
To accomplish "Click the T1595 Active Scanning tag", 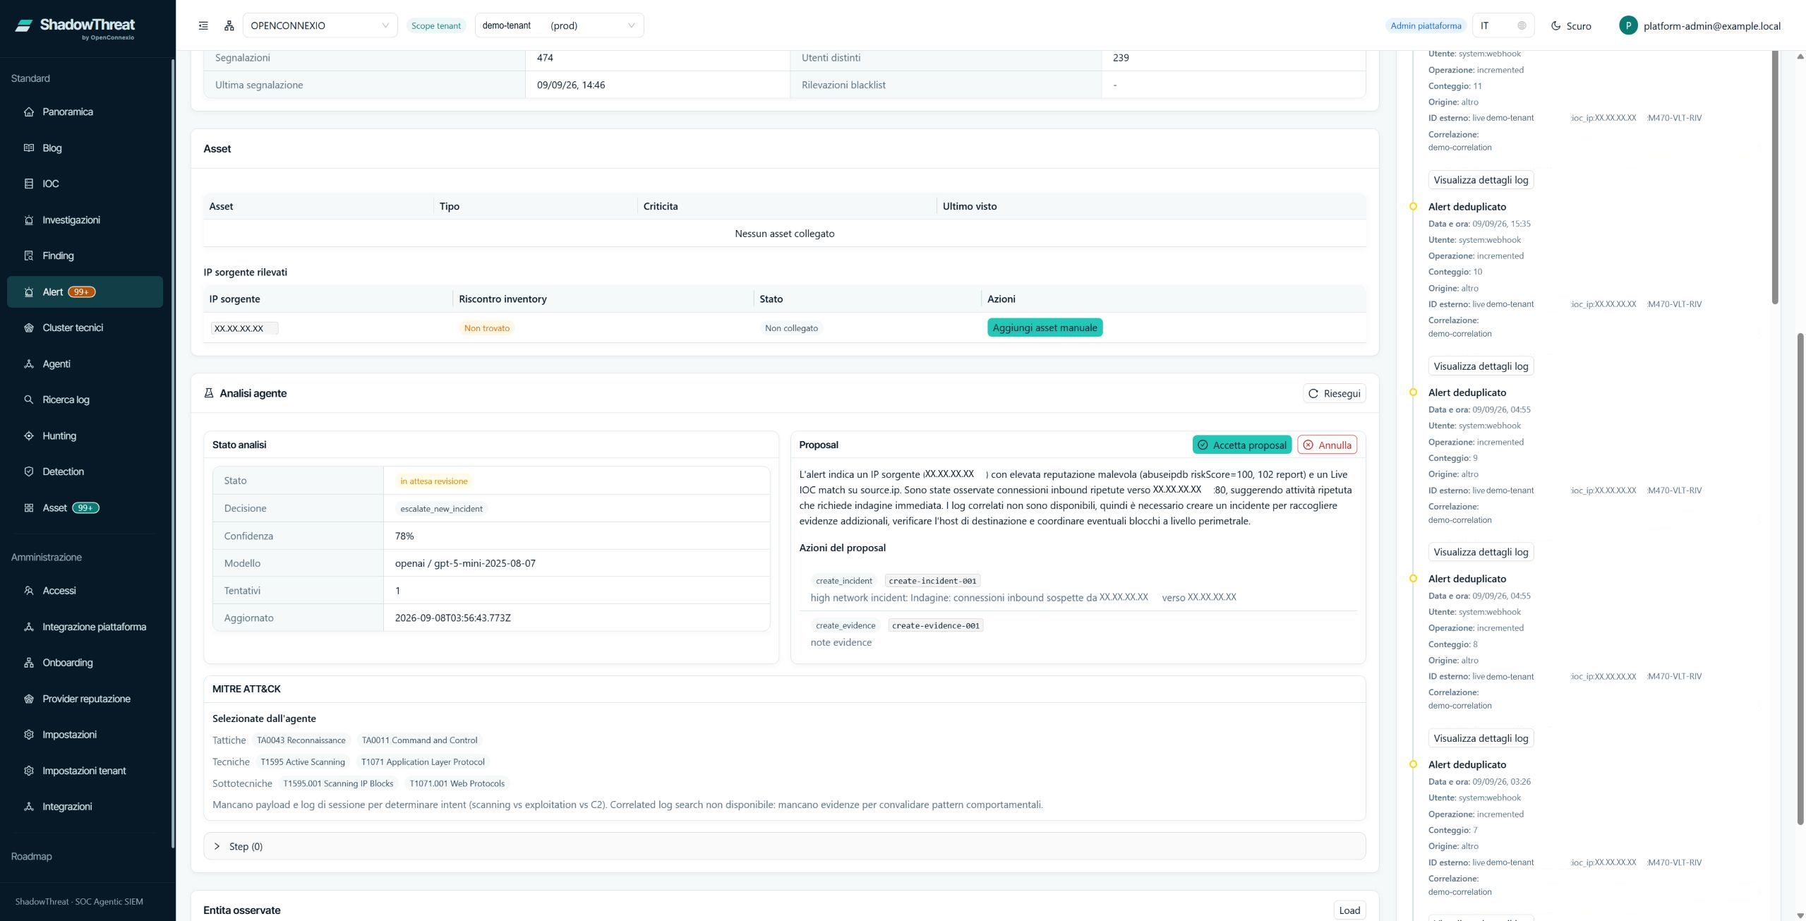I will pos(303,762).
